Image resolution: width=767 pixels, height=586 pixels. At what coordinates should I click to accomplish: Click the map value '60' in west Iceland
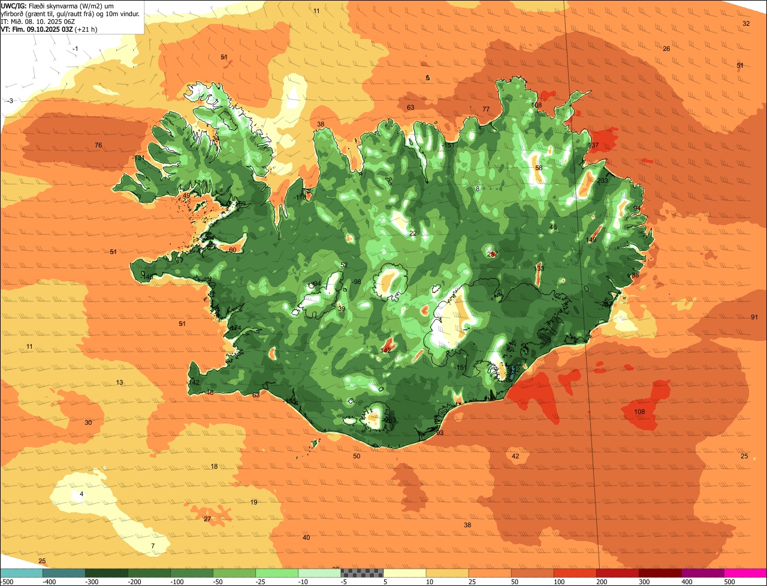[232, 250]
